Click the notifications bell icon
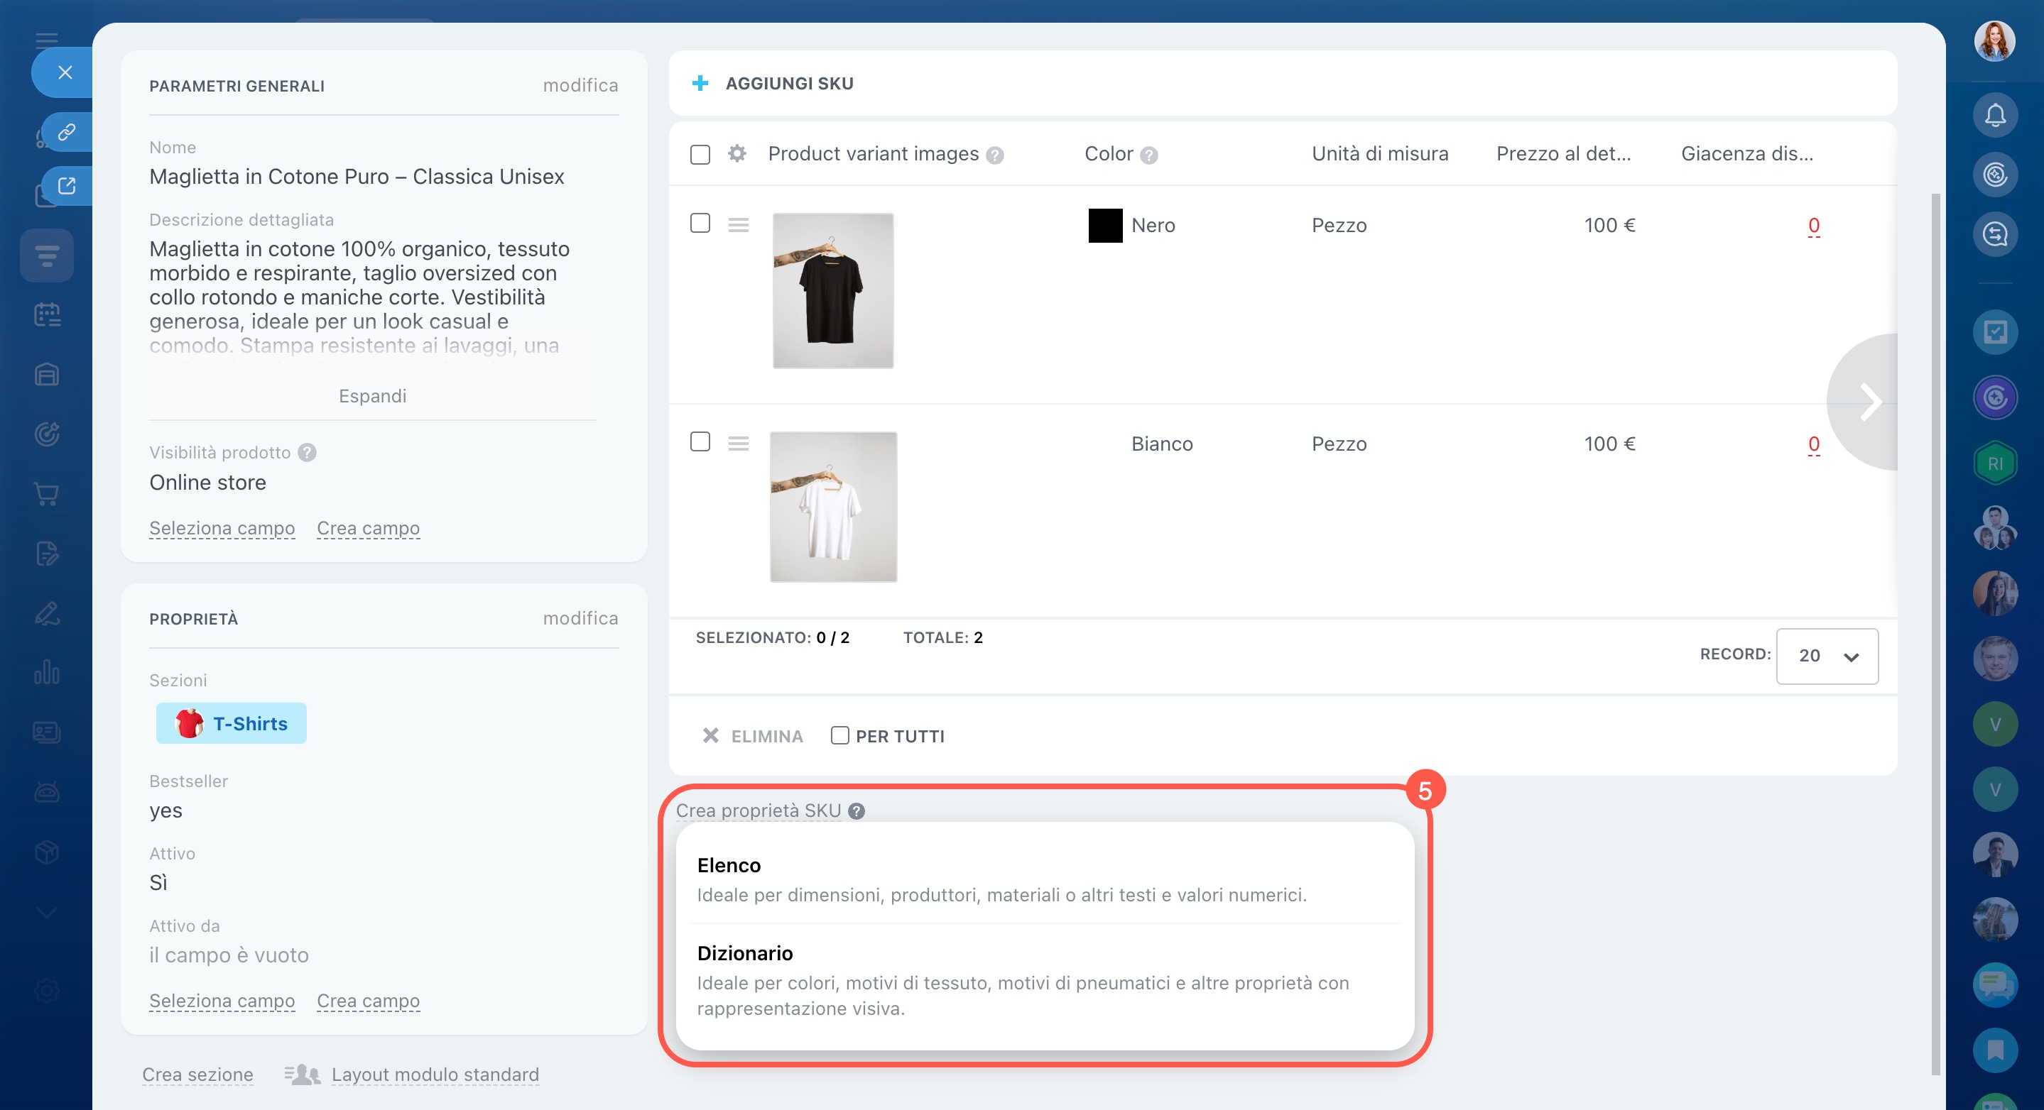Screen dimensions: 2044x1110 [1994, 116]
